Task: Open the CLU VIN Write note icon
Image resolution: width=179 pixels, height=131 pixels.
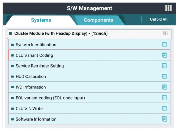Action: 164,108
